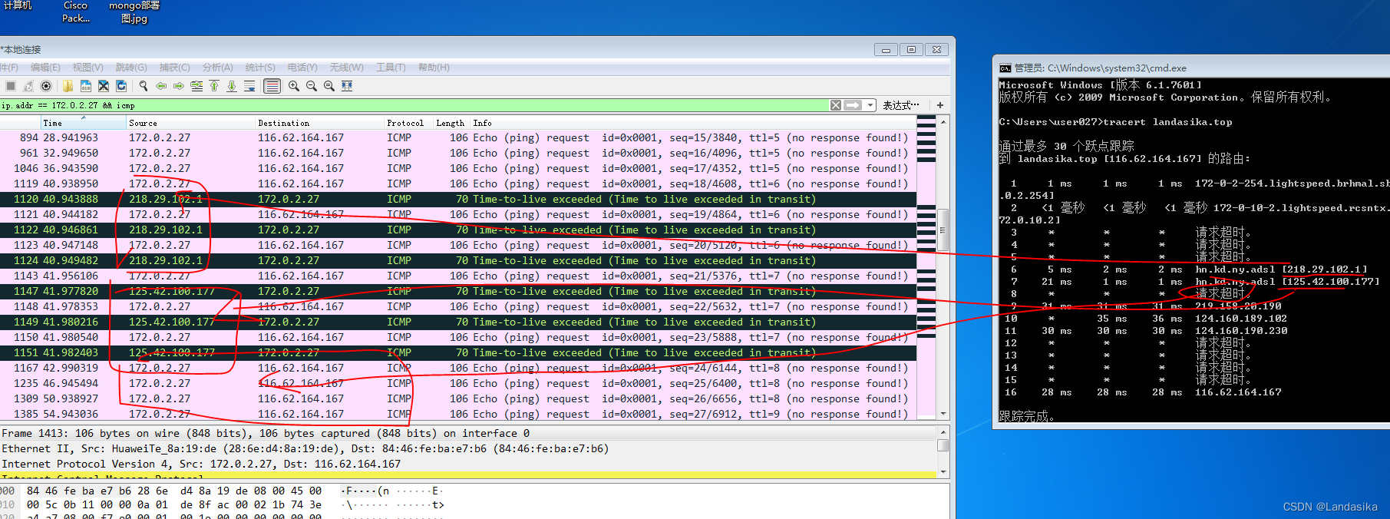Screen dimensions: 1390x519
Task: Zoom in on packet text
Action: pyautogui.click(x=294, y=86)
